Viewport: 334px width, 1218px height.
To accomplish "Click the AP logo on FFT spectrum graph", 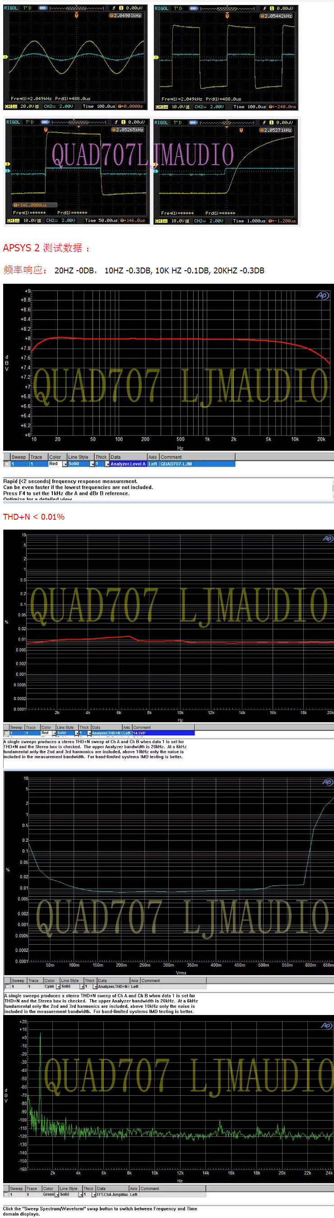I will point(326,1025).
